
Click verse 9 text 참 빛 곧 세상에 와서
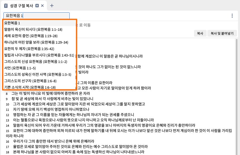(x=52, y=99)
